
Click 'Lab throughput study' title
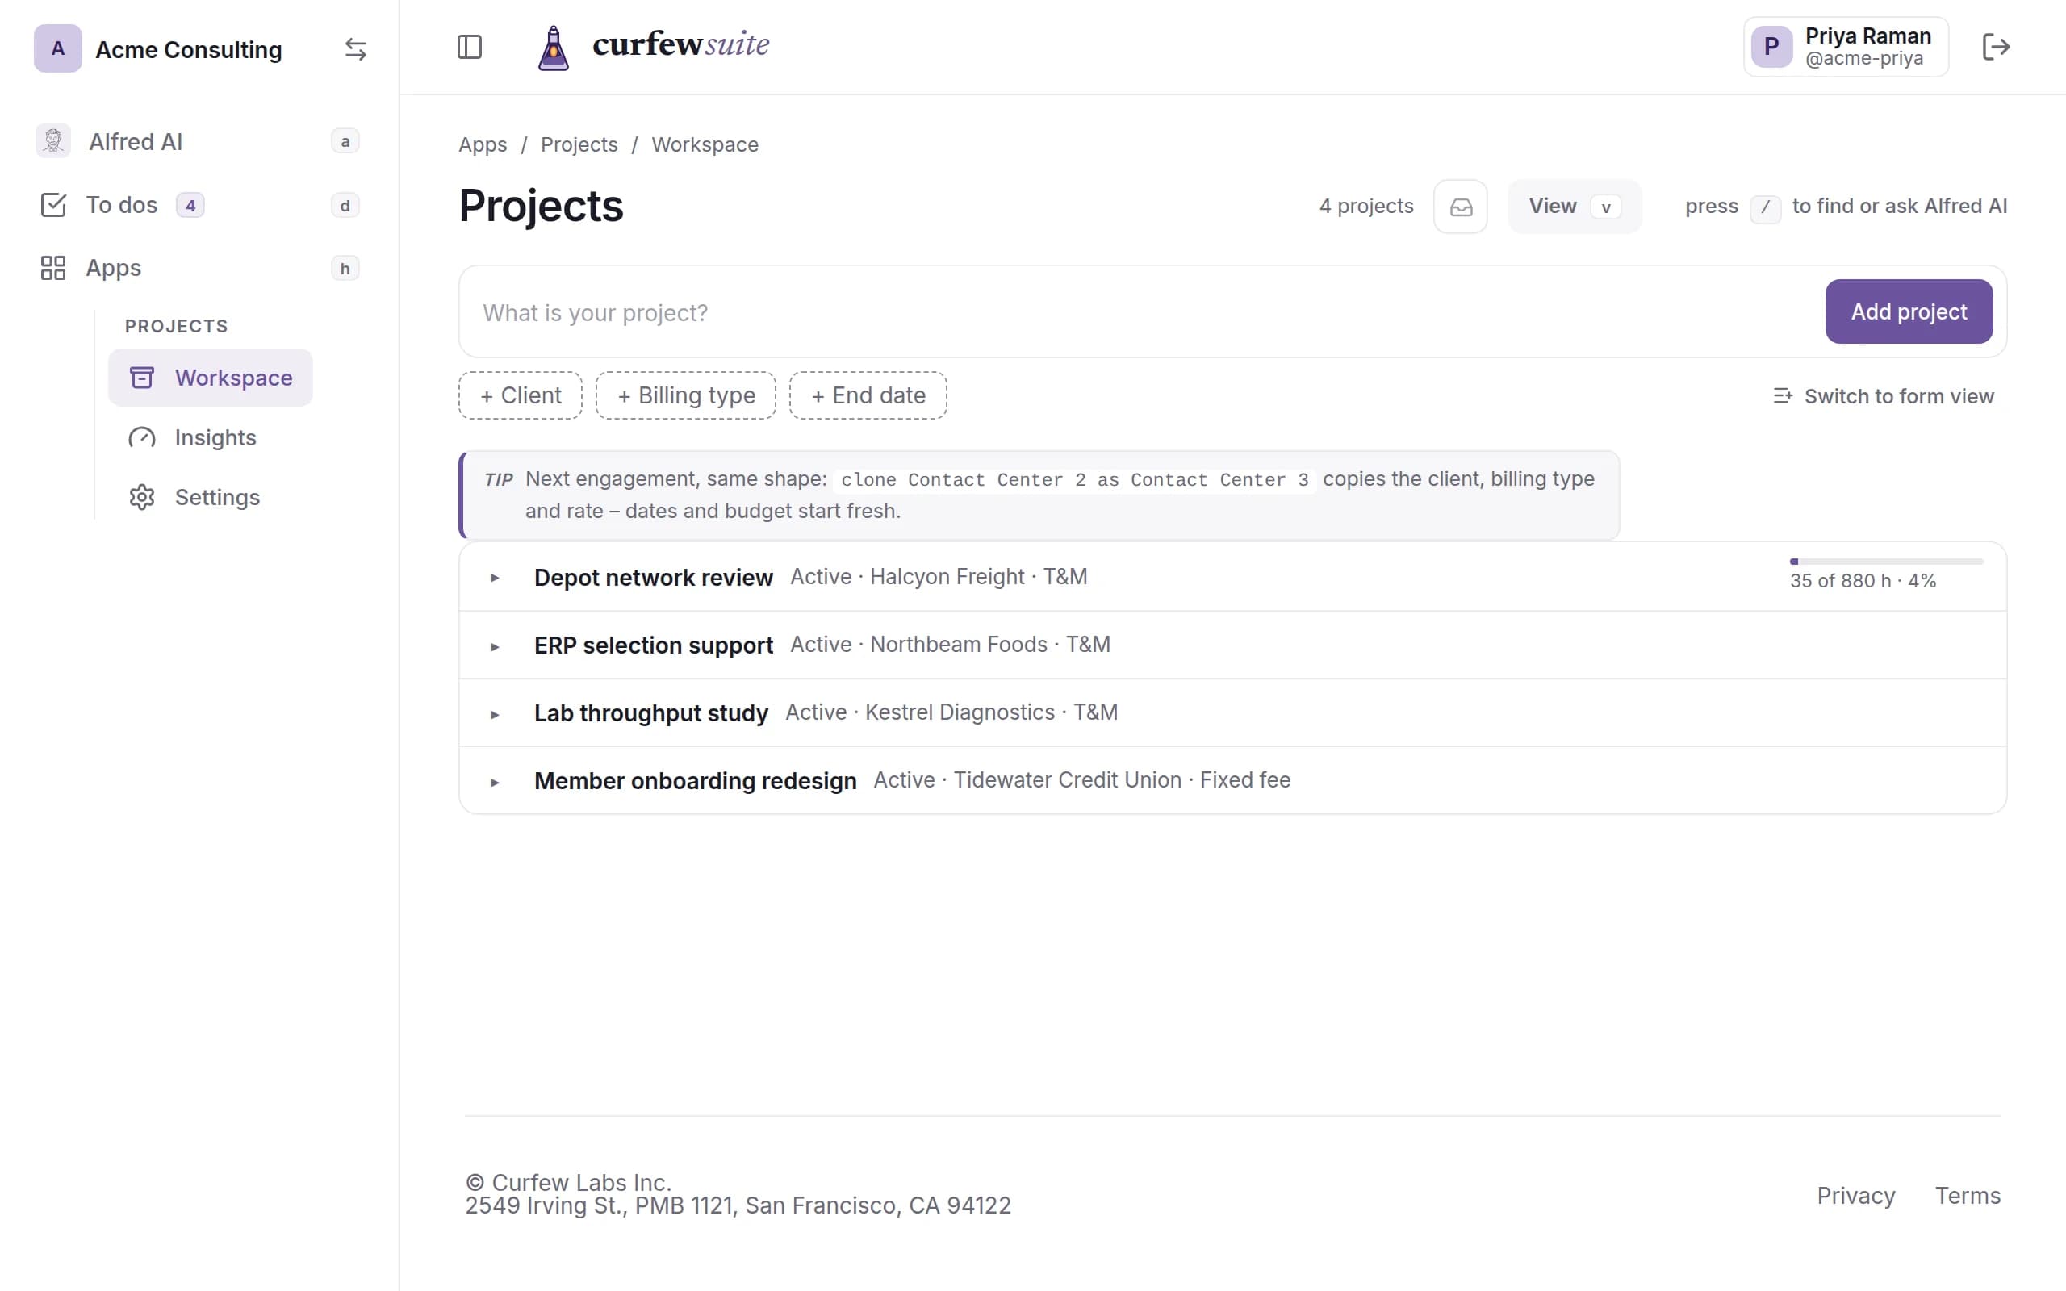tap(650, 713)
